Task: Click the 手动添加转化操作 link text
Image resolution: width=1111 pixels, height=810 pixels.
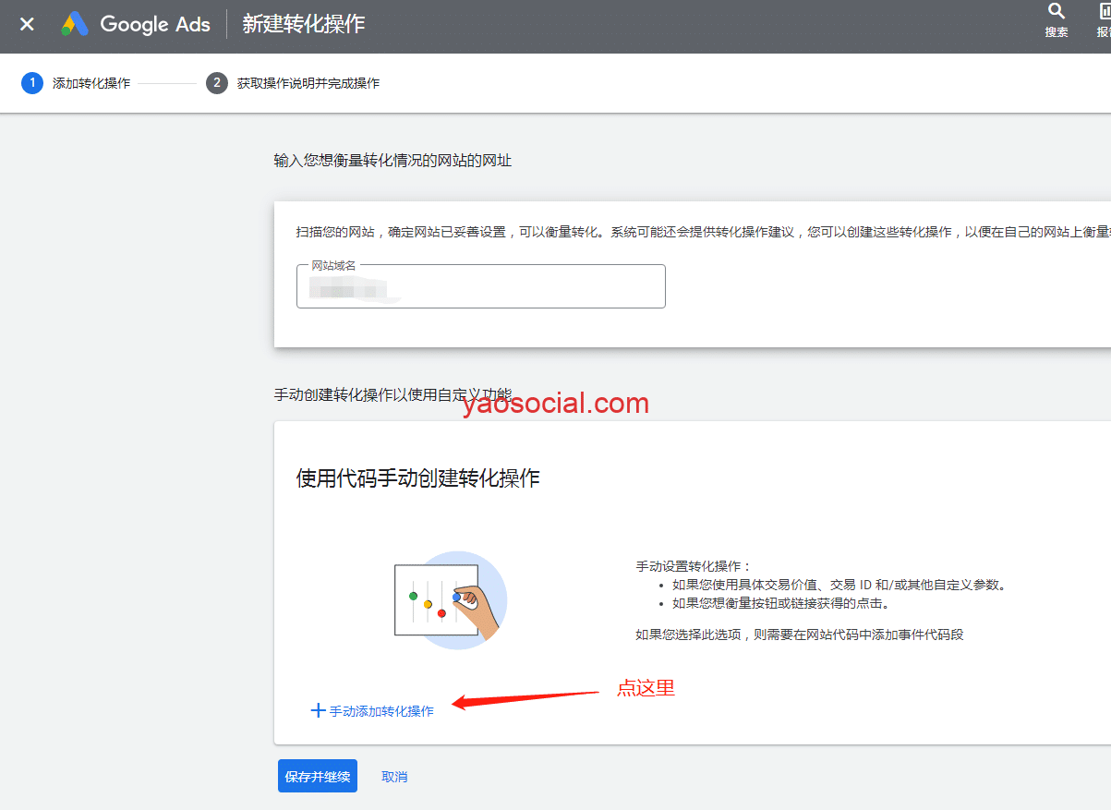Action: (x=381, y=711)
